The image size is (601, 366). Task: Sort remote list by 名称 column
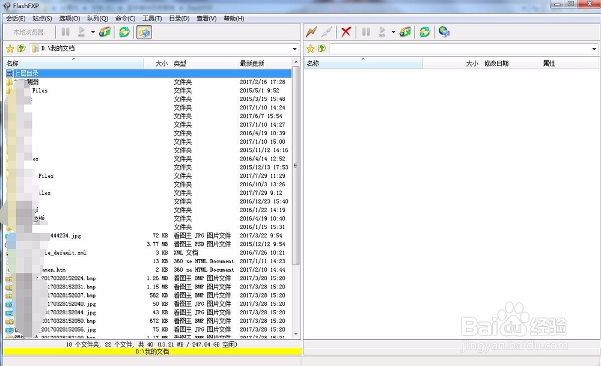point(364,63)
